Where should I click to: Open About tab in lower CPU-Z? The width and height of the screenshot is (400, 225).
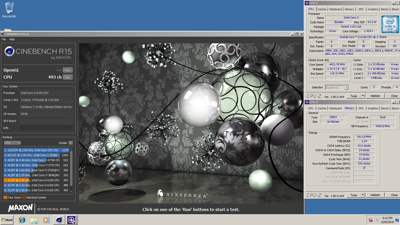coord(395,108)
